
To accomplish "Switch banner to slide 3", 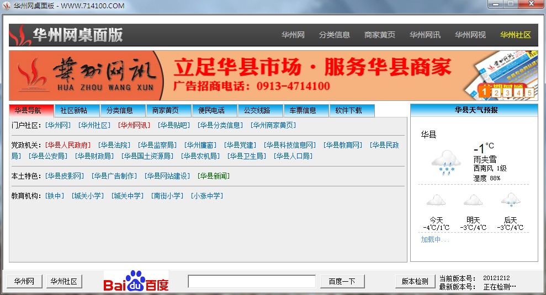I will [x=507, y=93].
